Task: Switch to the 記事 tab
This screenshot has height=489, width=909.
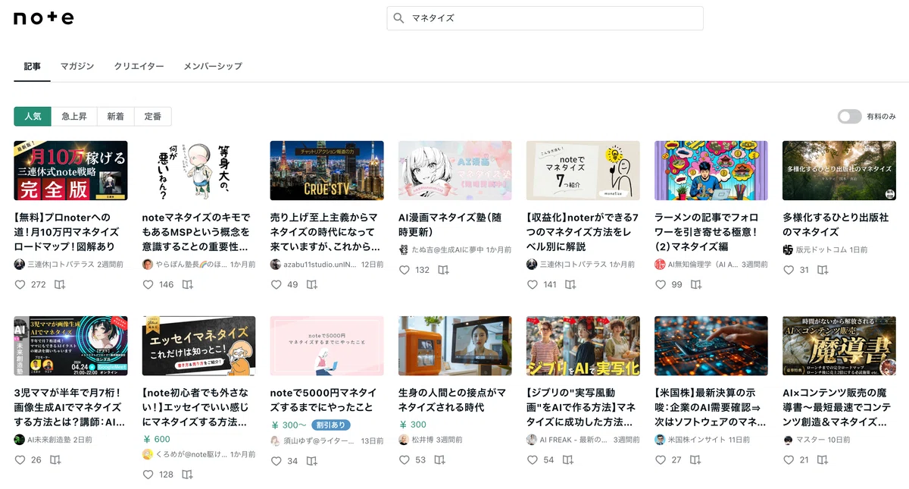Action: point(32,67)
